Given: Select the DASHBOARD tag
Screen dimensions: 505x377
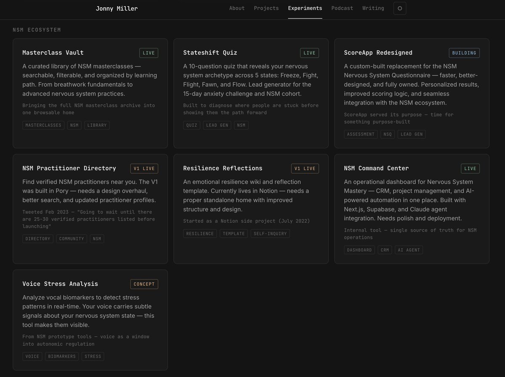Looking at the screenshot, I should (359, 250).
